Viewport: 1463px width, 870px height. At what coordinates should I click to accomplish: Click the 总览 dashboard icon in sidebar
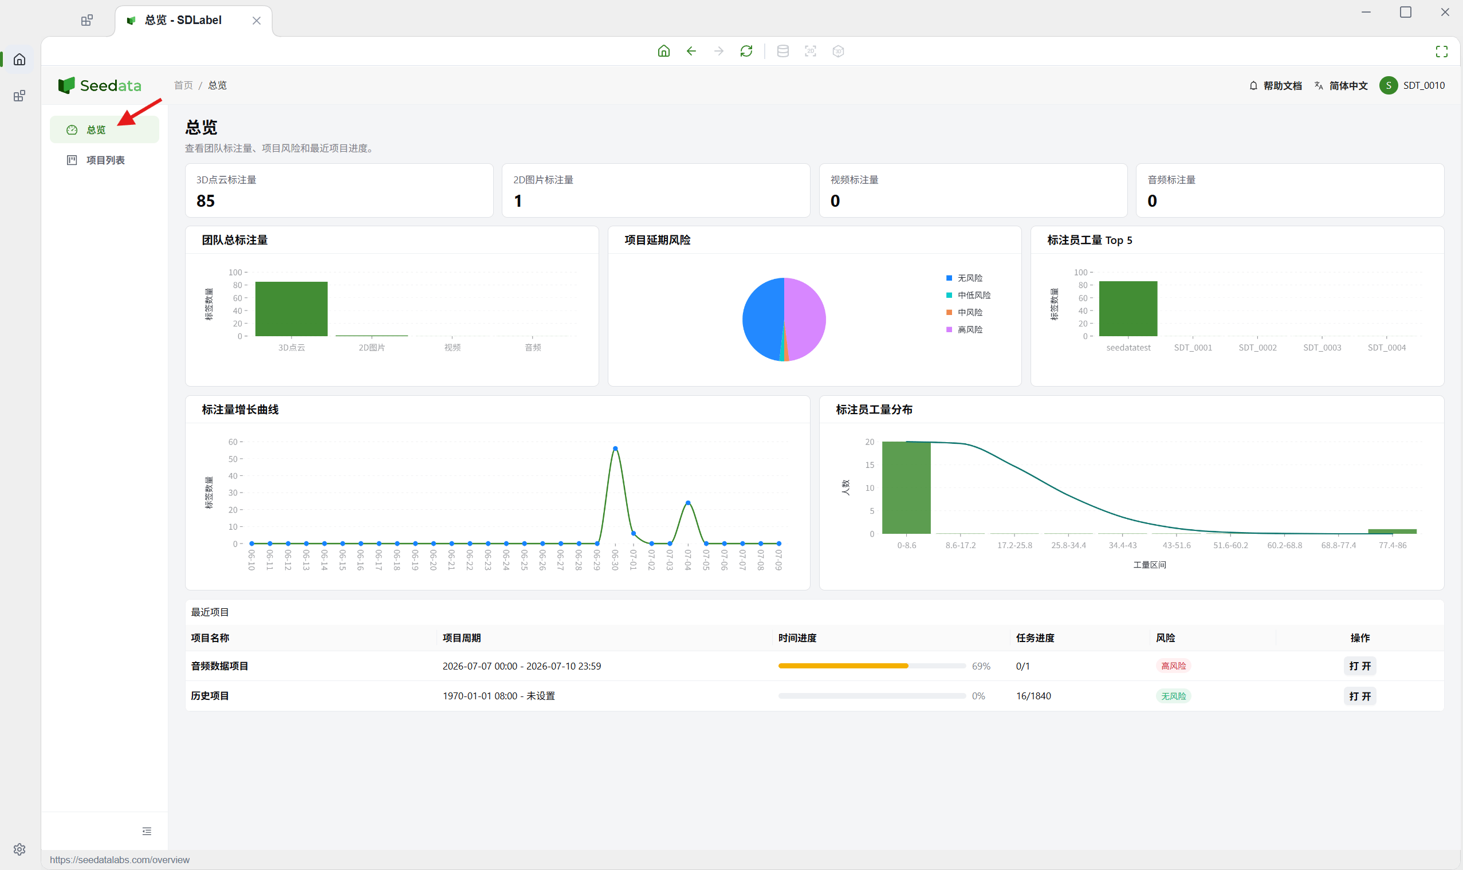click(x=72, y=130)
